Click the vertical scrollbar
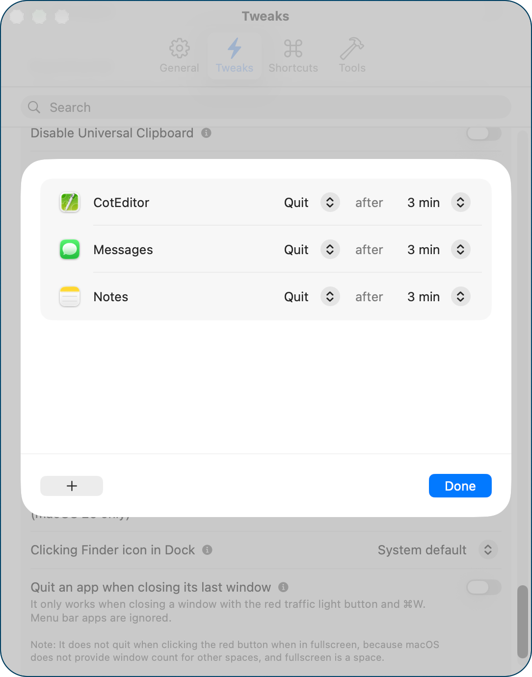This screenshot has height=677, width=532. (x=523, y=618)
